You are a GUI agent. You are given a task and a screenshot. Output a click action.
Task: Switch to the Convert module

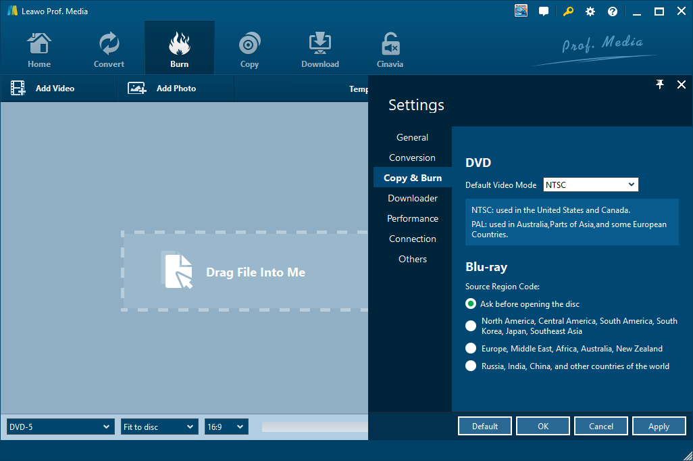point(109,45)
